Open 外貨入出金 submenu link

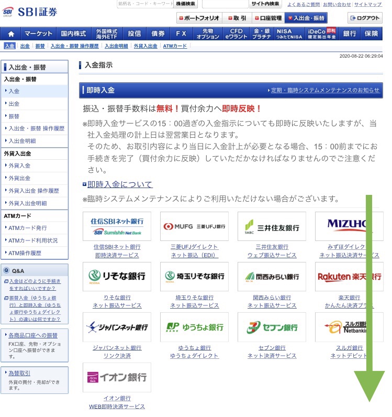pyautogui.click(x=145, y=46)
